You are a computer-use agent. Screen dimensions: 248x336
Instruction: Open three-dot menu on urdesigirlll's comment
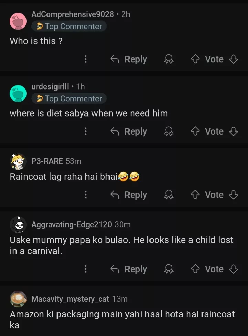(x=86, y=132)
